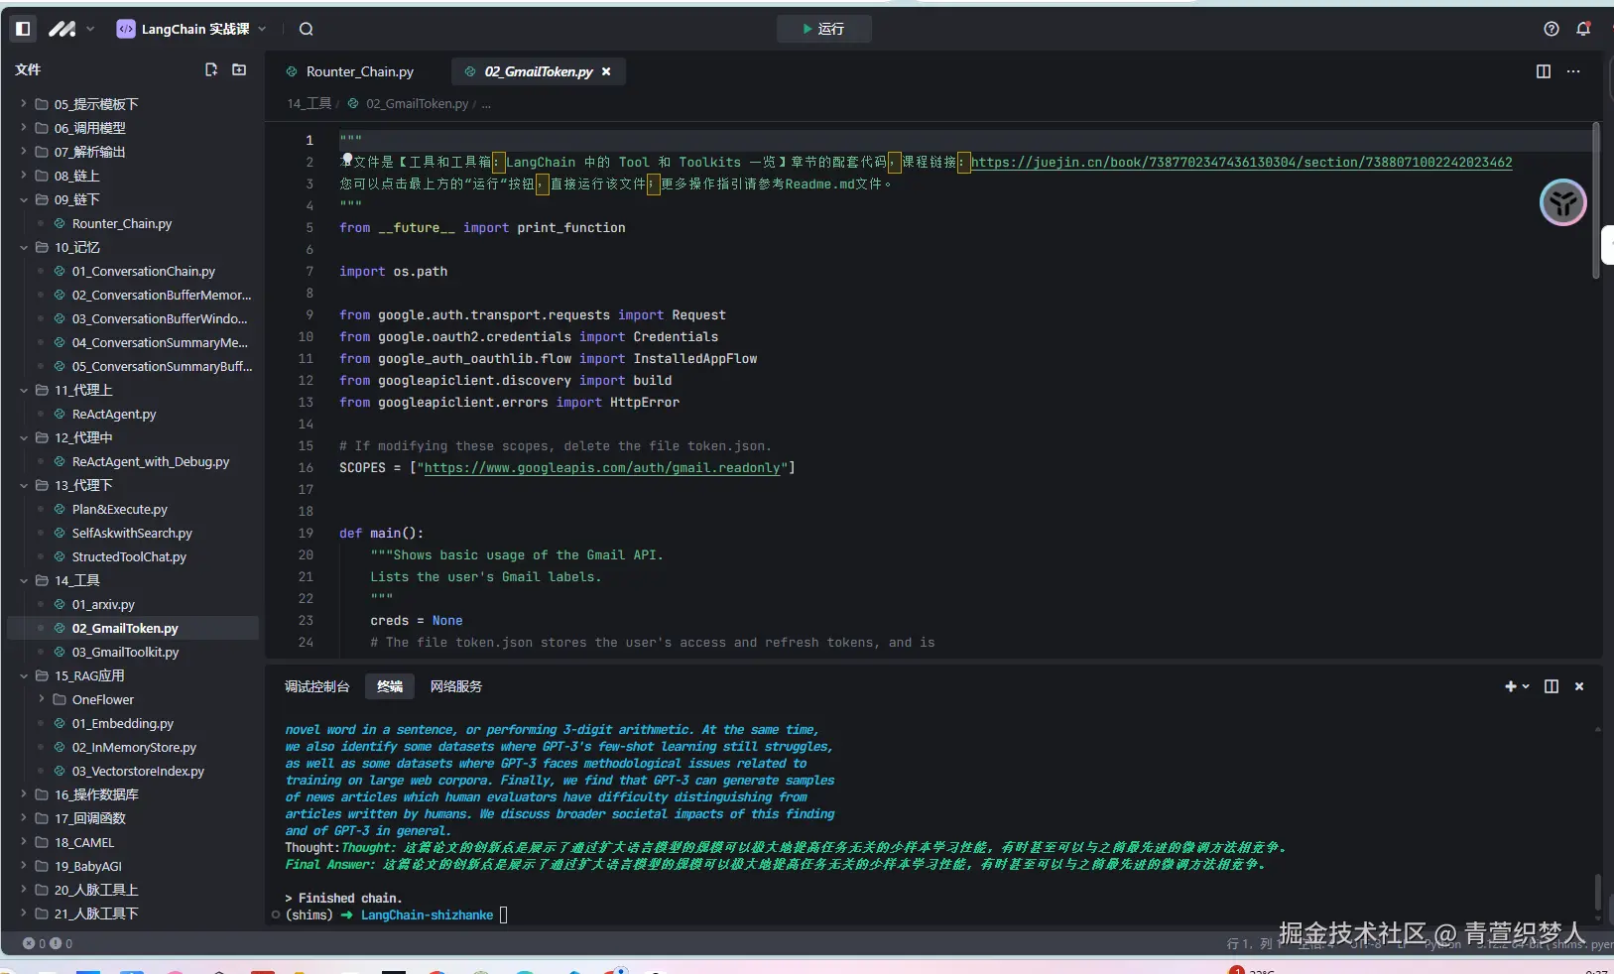1614x974 pixels.
Task: Open notifications bell icon
Action: click(x=1583, y=29)
